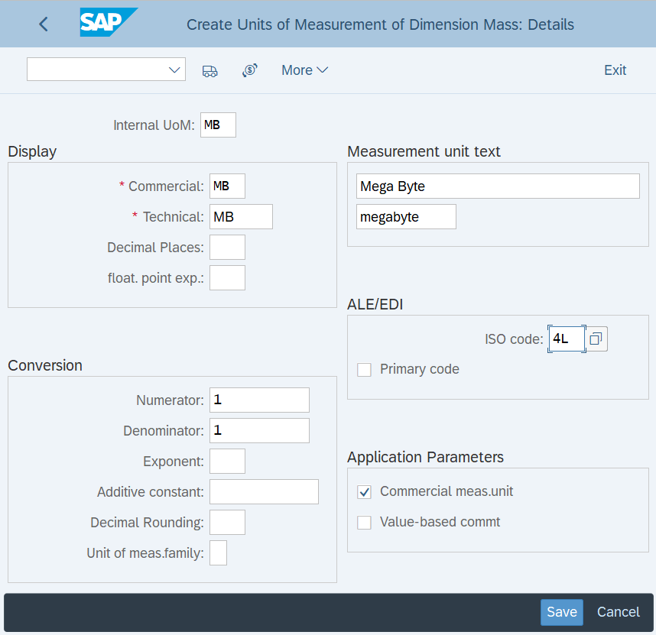Click the page title text
This screenshot has height=635, width=656.
380,24
